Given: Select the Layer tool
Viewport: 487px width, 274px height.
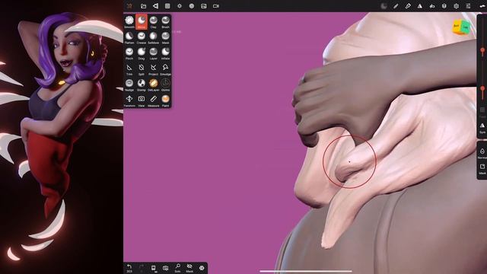Looking at the screenshot, I should (154, 53).
